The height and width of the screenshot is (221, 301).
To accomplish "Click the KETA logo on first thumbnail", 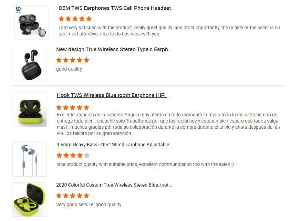I will [19, 9].
